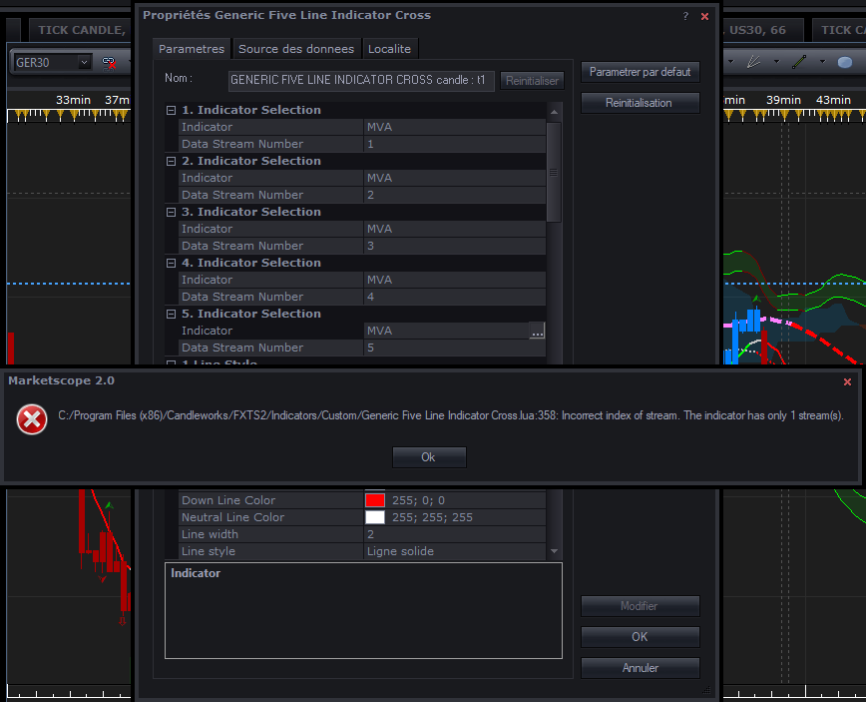The image size is (866, 702).
Task: Open the TICK CANDLE chart tab on the left
Action: (x=81, y=30)
